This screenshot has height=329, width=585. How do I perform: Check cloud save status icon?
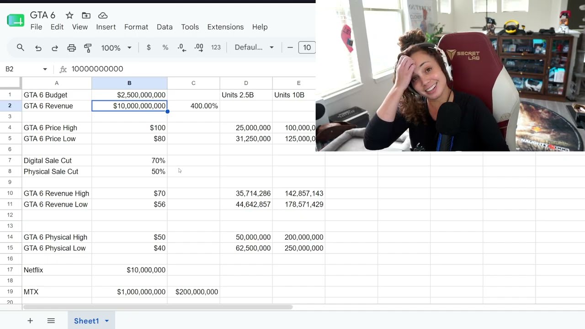(x=103, y=16)
